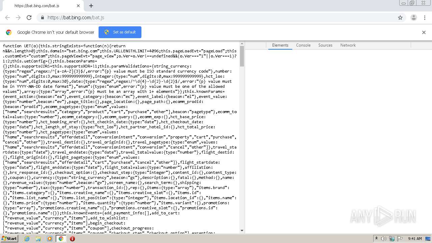Open the Chrome profile avatar menu
Image resolution: width=432 pixels, height=243 pixels.
tap(414, 18)
